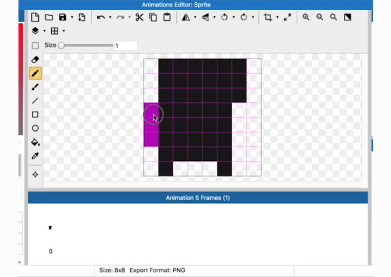Click the export file icon
The width and height of the screenshot is (391, 277).
[x=82, y=17]
